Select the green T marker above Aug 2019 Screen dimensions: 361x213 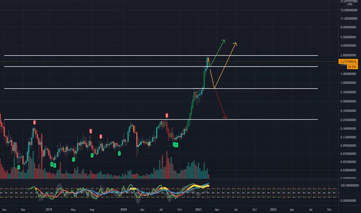92,155
